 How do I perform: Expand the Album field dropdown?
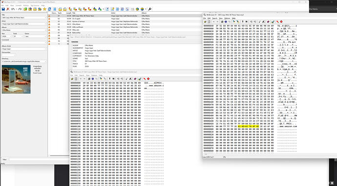pyautogui.click(x=45, y=30)
